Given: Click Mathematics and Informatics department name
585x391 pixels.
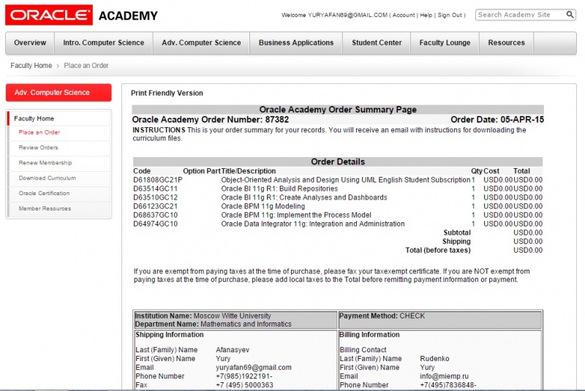Looking at the screenshot, I should [x=246, y=324].
